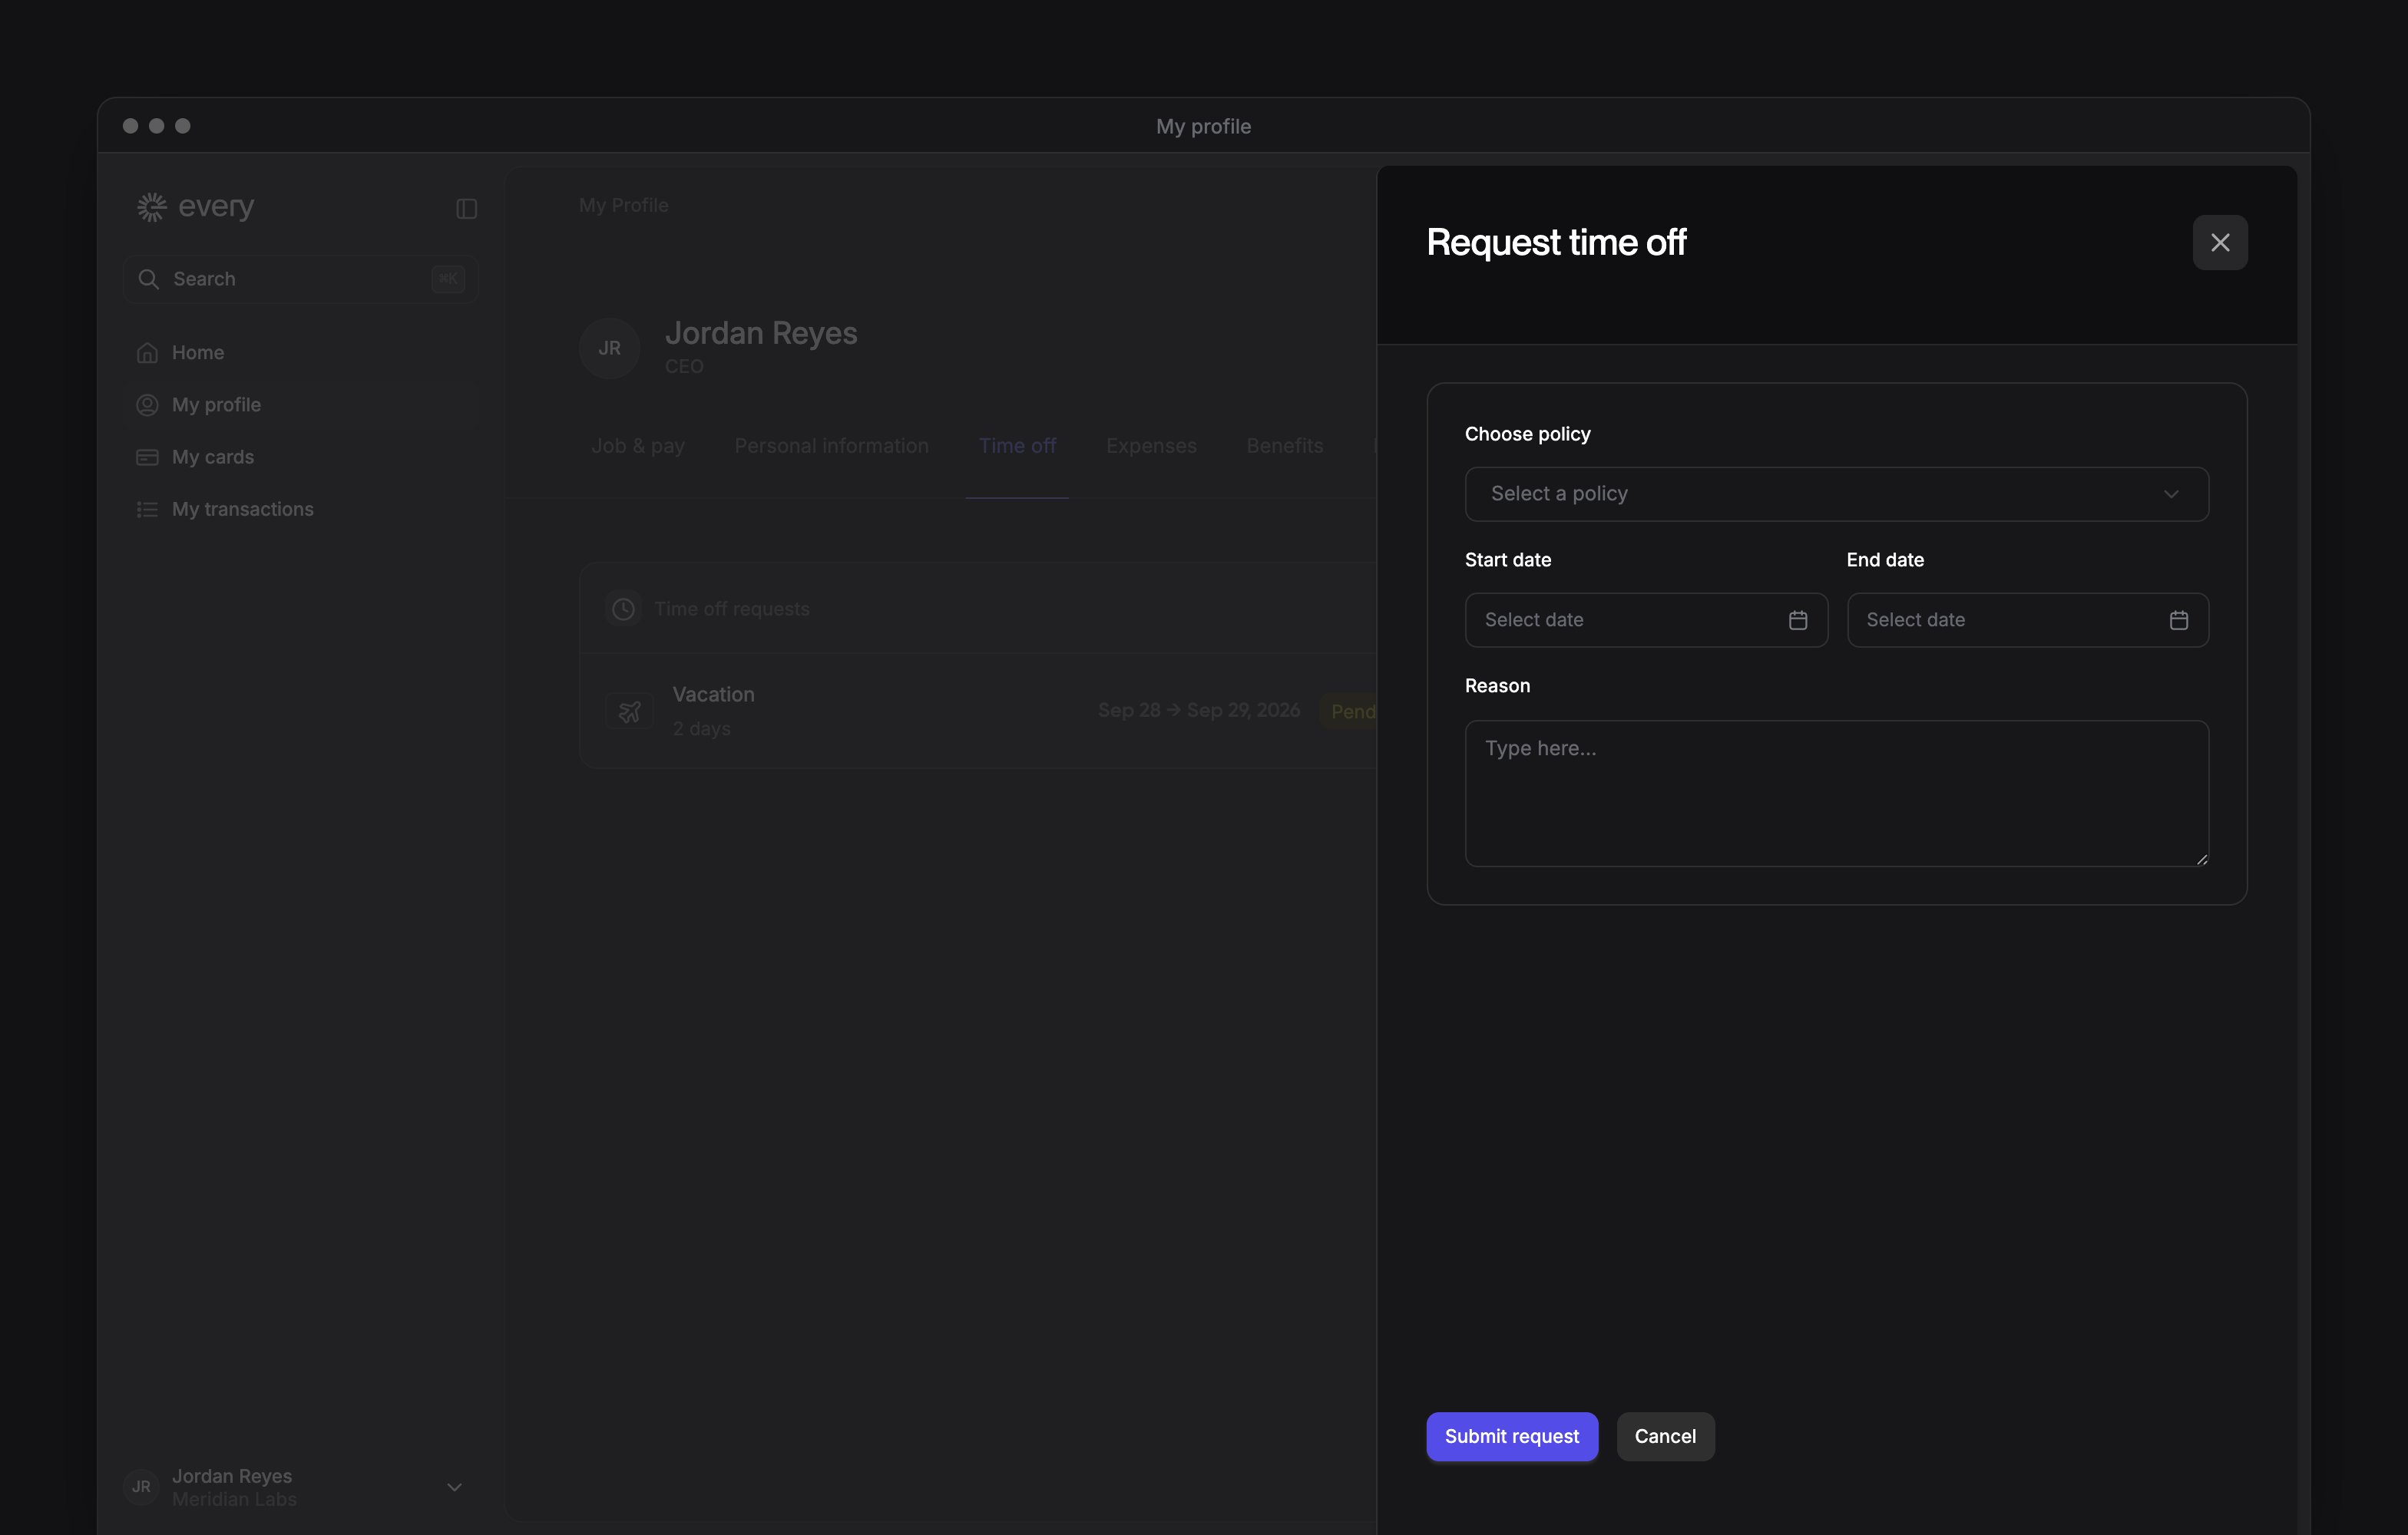Collapse the sidebar with the panel icon

click(x=466, y=209)
